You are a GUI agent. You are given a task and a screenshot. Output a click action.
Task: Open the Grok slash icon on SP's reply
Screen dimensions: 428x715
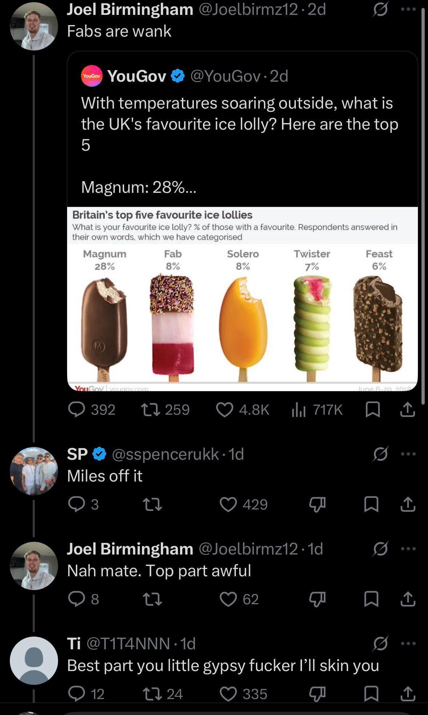(x=380, y=454)
